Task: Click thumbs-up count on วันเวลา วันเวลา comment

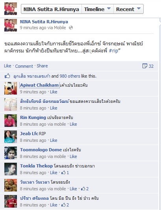Action: pos(85,189)
